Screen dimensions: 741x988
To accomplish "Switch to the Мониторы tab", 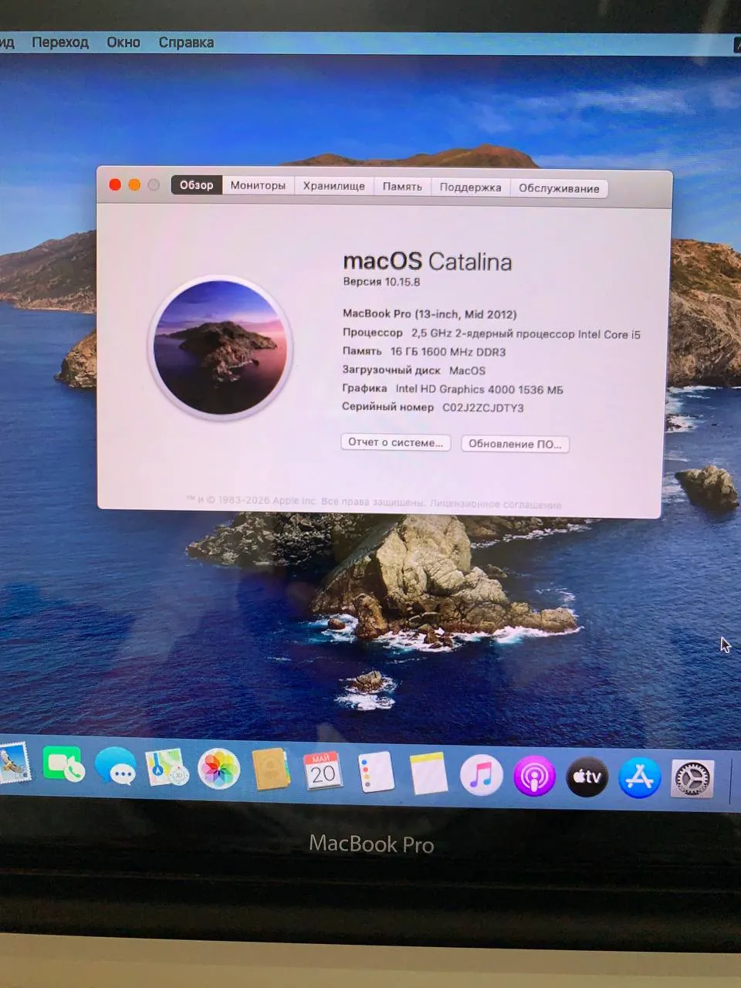I will pos(258,185).
